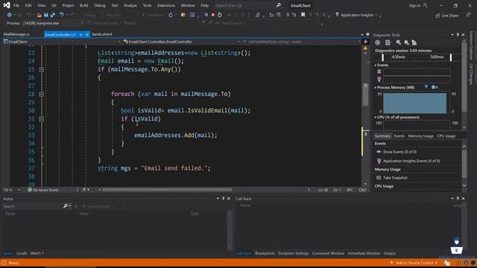Open the Add to Source Control dropdown

414,263
